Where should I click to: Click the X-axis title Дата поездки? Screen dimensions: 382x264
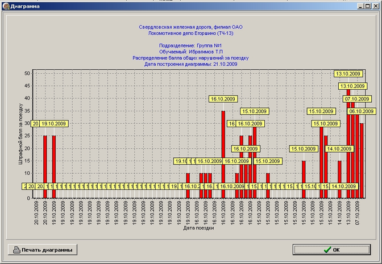(x=199, y=229)
